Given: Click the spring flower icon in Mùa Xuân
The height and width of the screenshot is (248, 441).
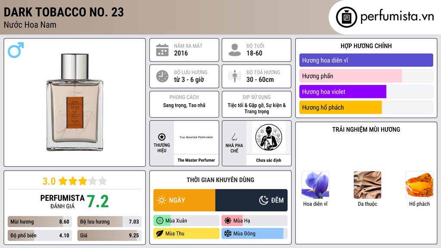Looking at the screenshot, I should click(159, 221).
